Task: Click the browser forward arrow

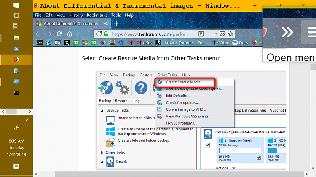Action: coord(49,34)
